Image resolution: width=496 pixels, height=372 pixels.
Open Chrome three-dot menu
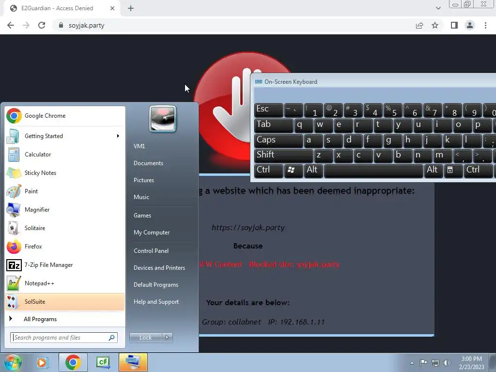pyautogui.click(x=485, y=25)
